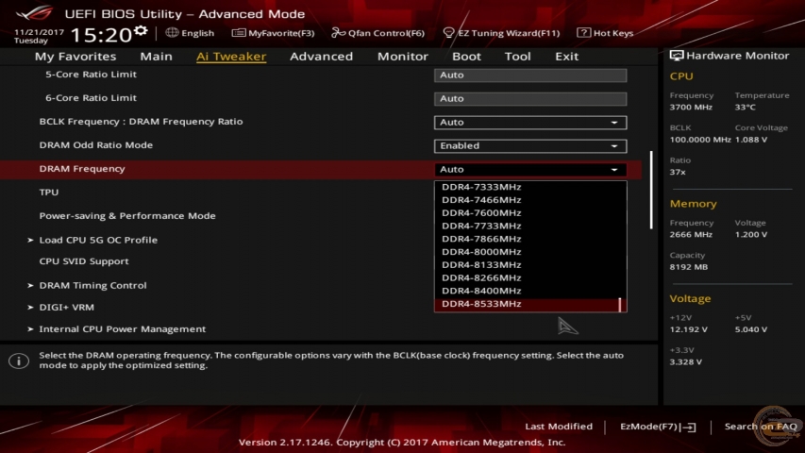Click Last Modified button
Viewport: 805px width, 453px height.
tap(559, 427)
